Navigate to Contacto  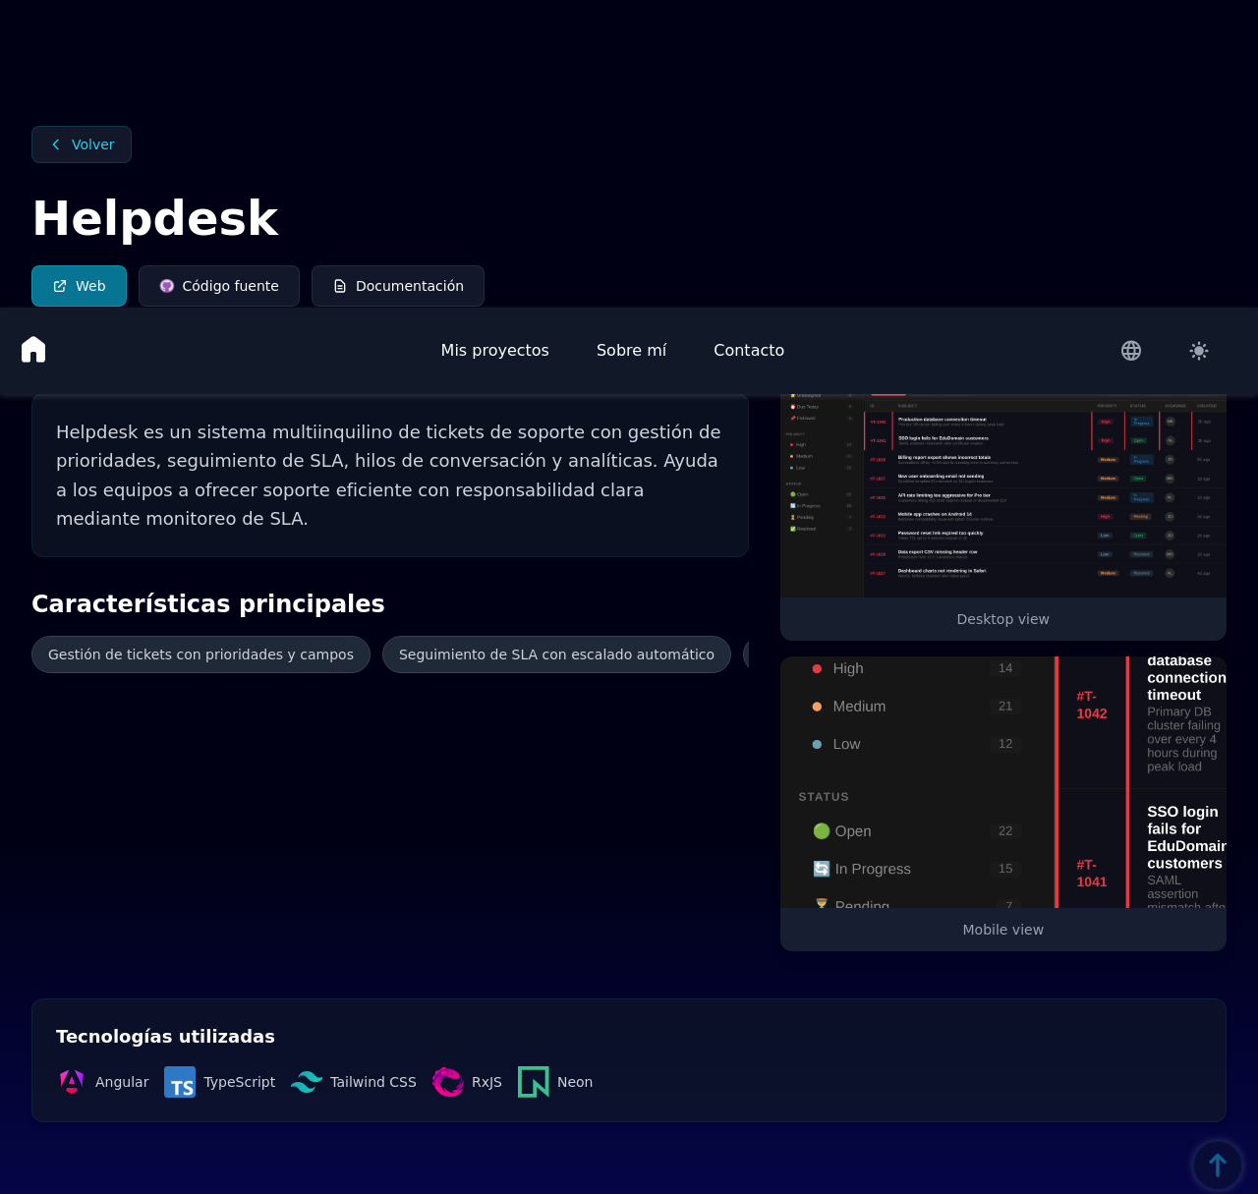point(749,351)
